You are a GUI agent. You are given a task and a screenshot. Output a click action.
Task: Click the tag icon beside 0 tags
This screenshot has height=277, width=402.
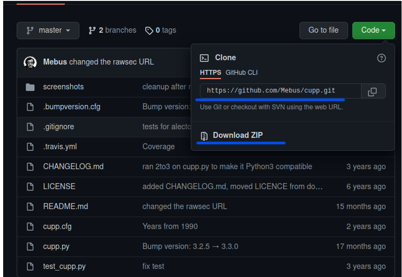tap(149, 31)
